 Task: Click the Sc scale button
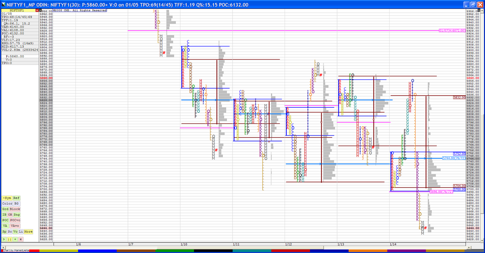point(10,231)
